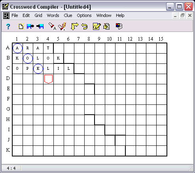Open the Options menu
Viewport: 195px width, 173px height.
[84, 15]
